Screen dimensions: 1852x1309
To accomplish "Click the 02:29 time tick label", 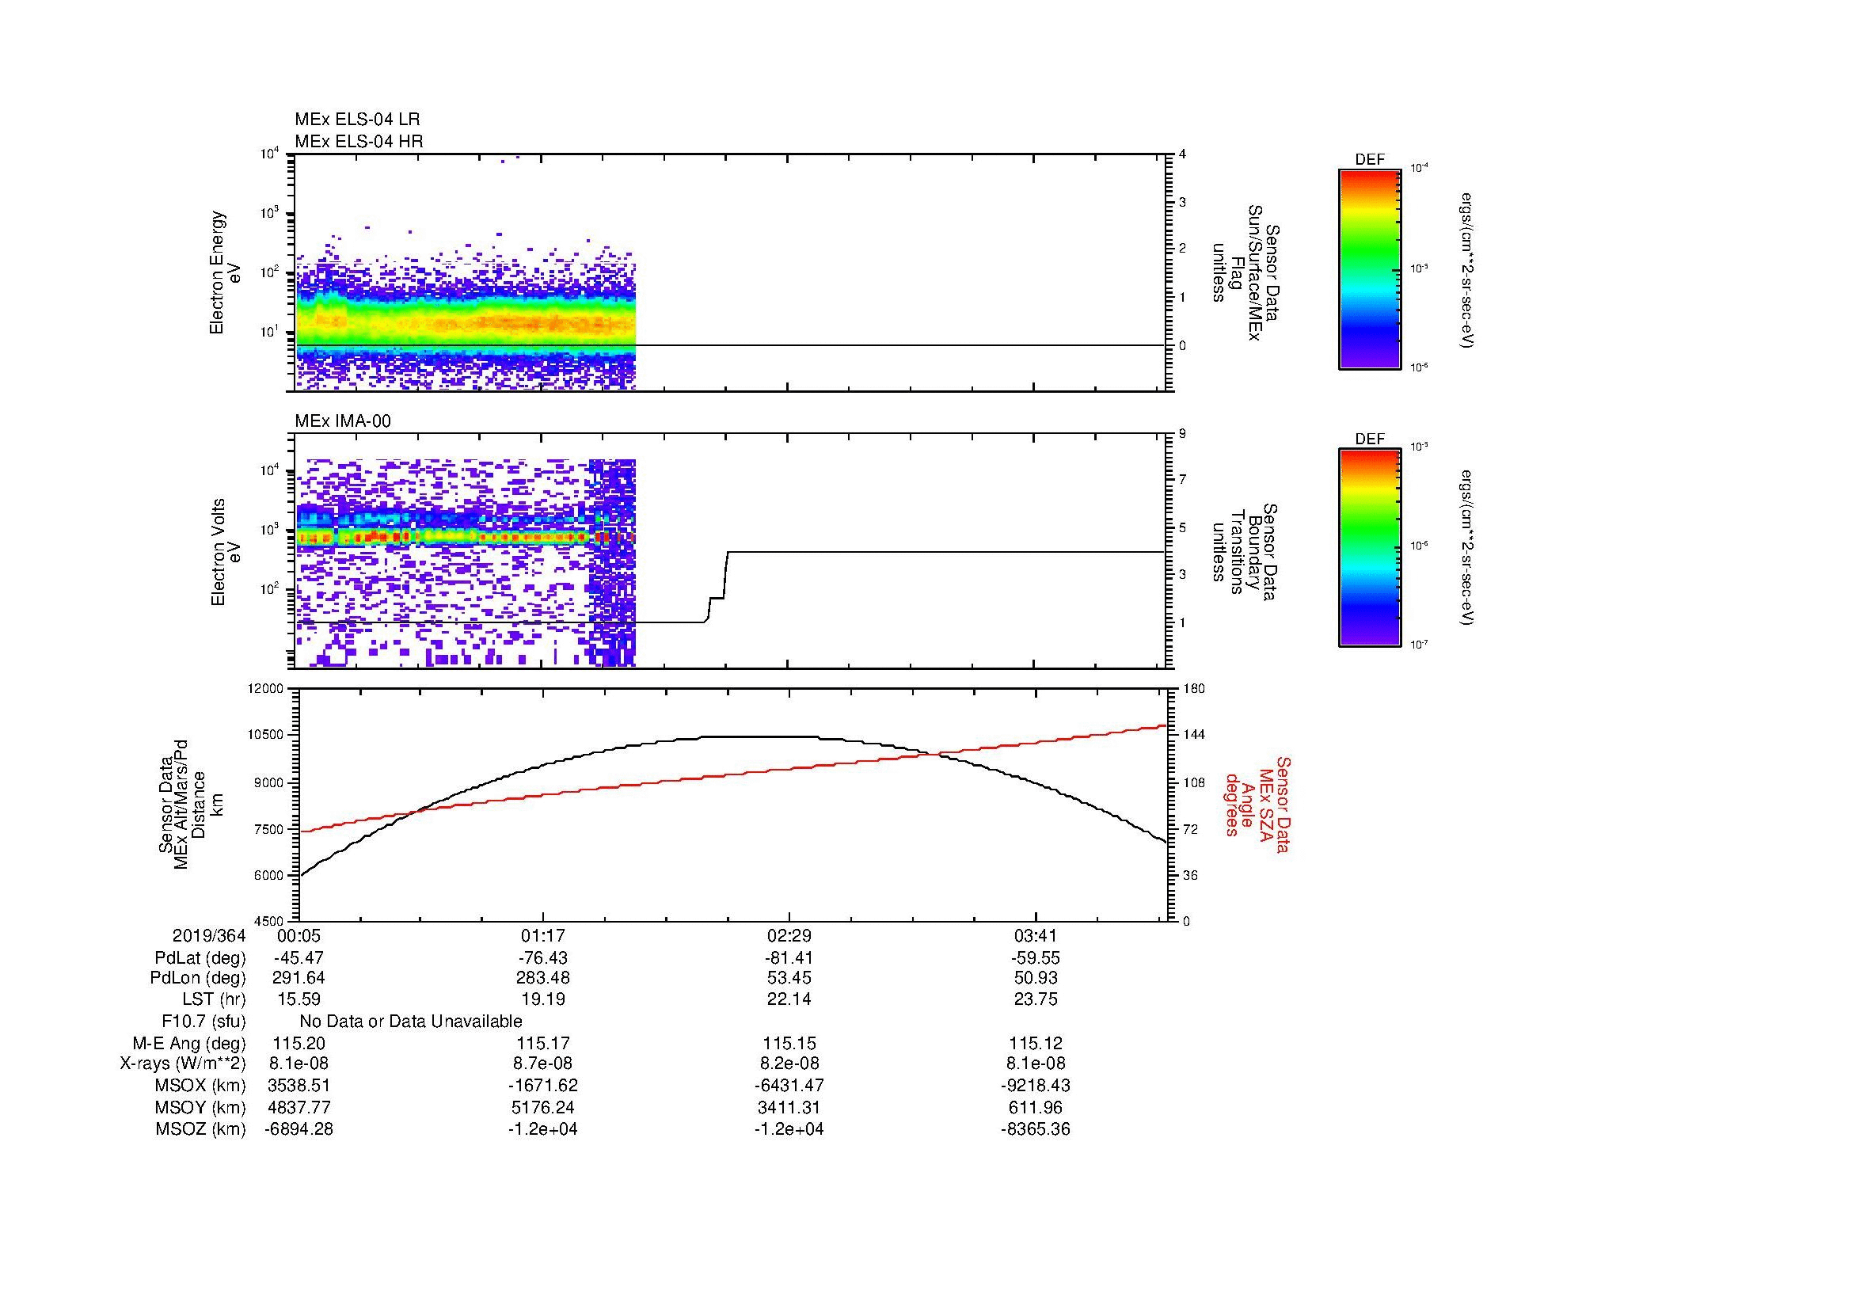I will [789, 935].
